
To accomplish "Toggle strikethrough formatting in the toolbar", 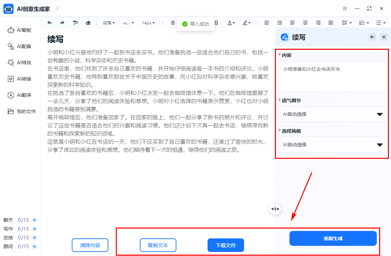I will [217, 23].
